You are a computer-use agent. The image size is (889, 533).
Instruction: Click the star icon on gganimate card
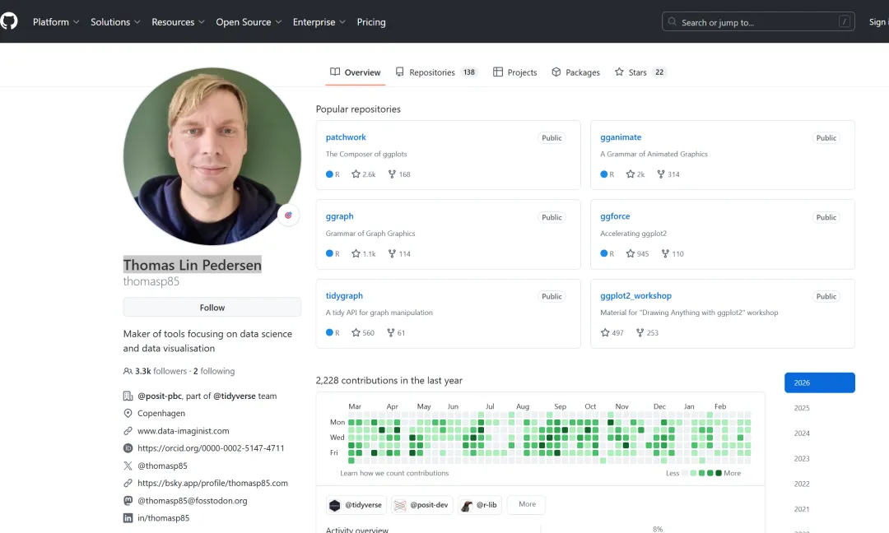click(x=630, y=174)
